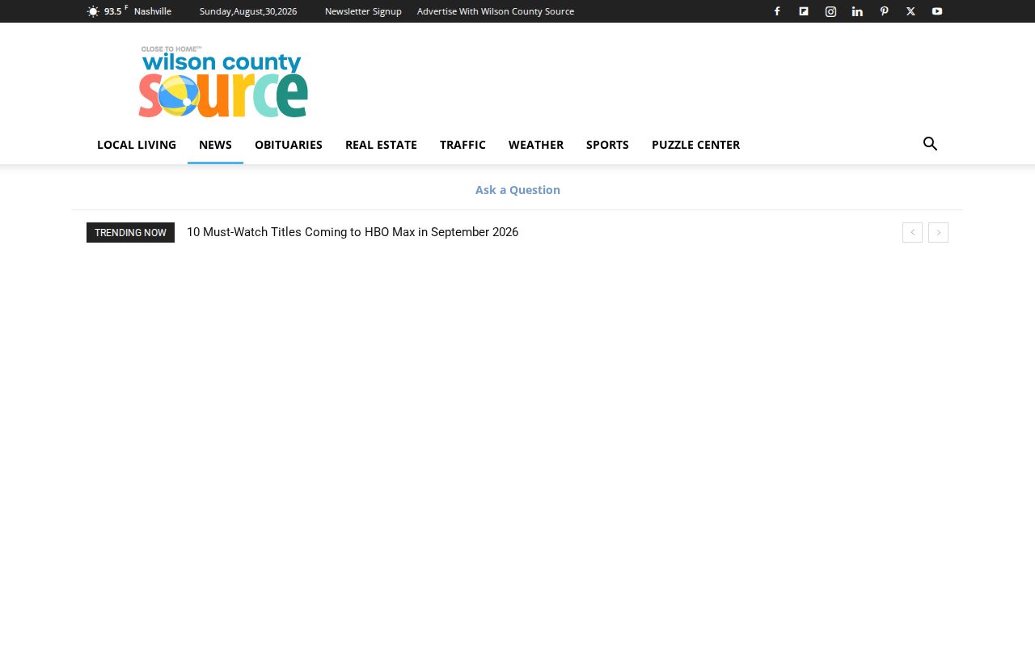1035x647 pixels.
Task: Open the Pinterest social icon
Action: coord(884,11)
